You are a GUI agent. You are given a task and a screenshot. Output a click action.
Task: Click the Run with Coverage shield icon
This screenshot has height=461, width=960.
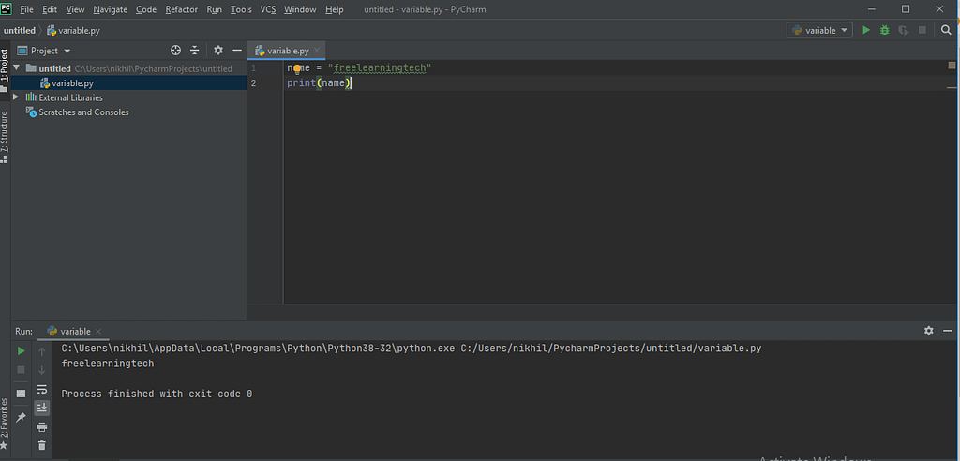click(x=903, y=30)
